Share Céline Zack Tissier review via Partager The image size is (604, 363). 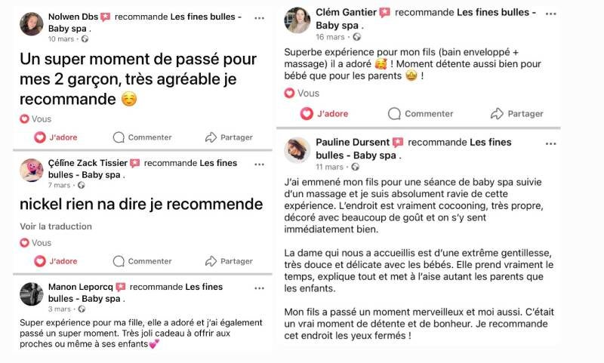pos(211,261)
